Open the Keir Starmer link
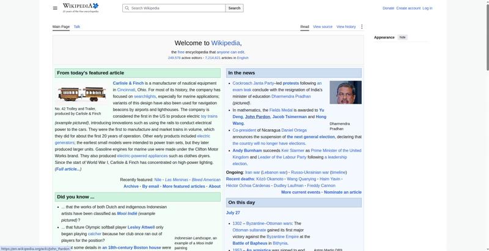This screenshot has width=489, height=251. pyautogui.click(x=293, y=150)
